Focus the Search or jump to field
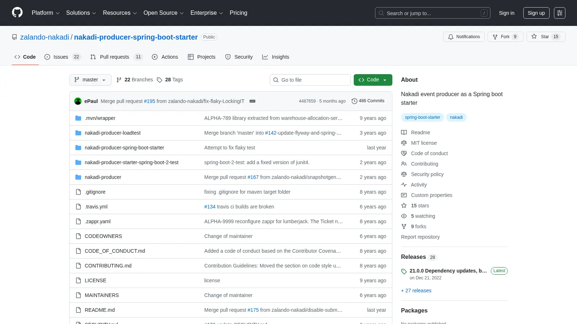The image size is (577, 324). click(433, 13)
